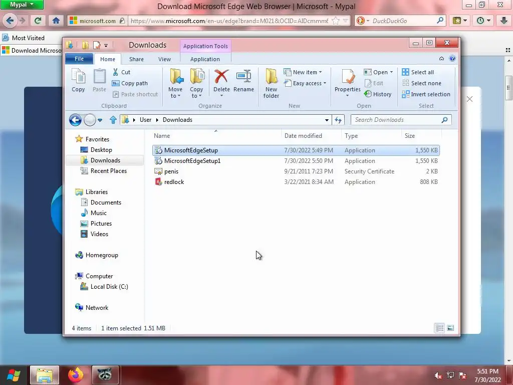This screenshot has height=385, width=513.
Task: Click the Cut scissors icon
Action: (116, 72)
